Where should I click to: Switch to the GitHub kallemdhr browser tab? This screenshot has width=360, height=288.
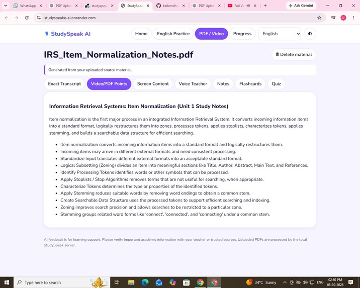click(170, 6)
